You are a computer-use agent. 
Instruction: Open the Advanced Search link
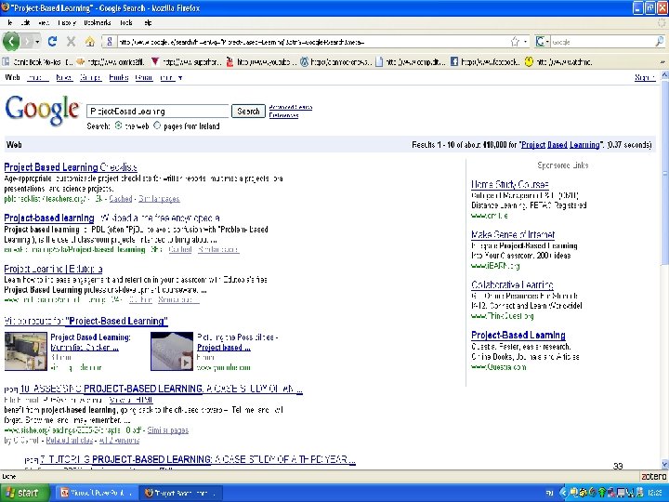pos(291,107)
